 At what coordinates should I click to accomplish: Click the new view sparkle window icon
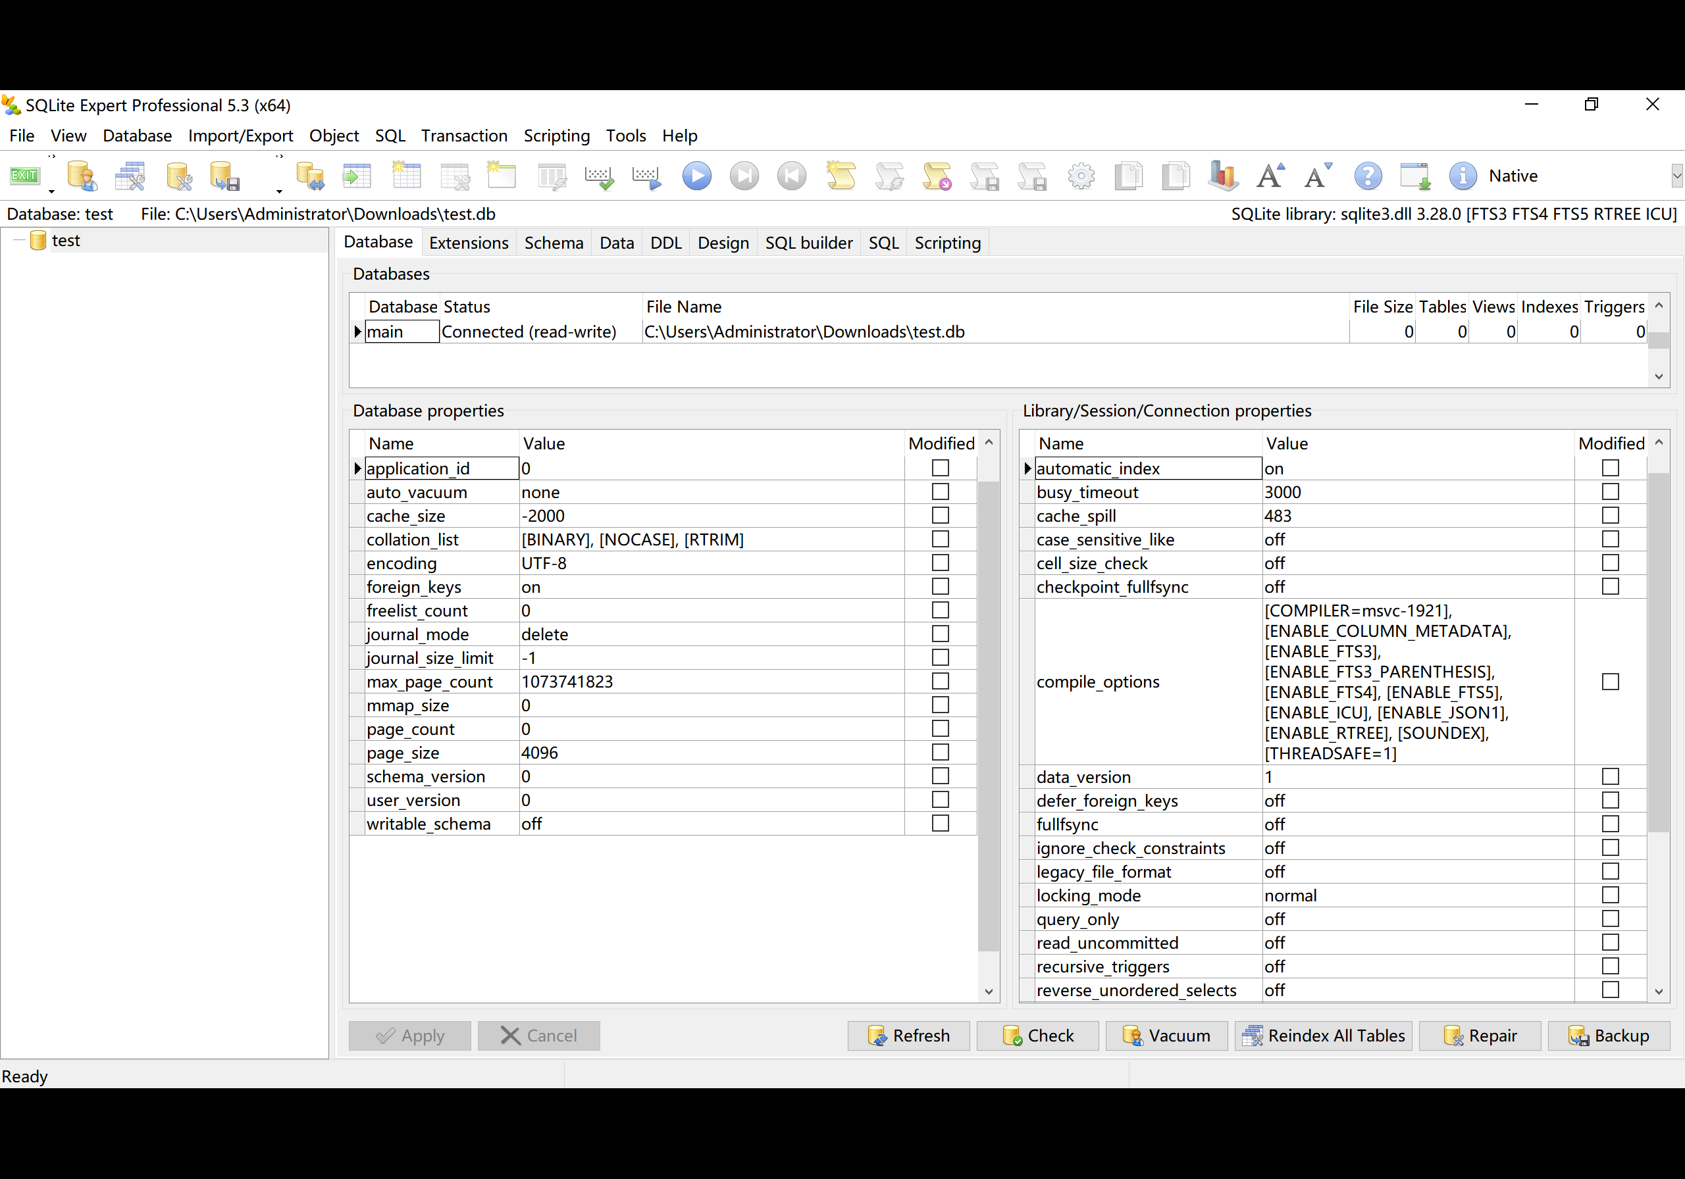tap(502, 176)
